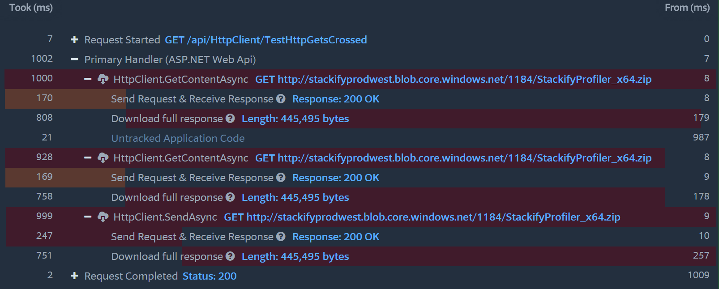719x289 pixels.
Task: Expand the Request Started entry
Action: (74, 40)
